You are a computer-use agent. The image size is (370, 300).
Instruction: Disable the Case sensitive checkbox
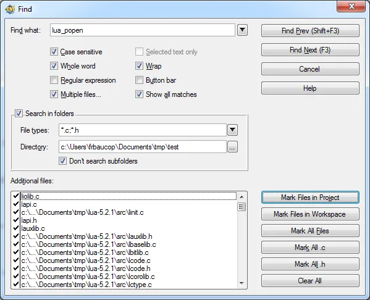[x=54, y=52]
